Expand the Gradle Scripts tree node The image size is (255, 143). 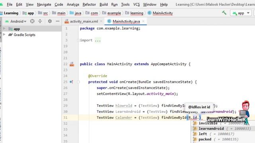[x=4, y=35]
